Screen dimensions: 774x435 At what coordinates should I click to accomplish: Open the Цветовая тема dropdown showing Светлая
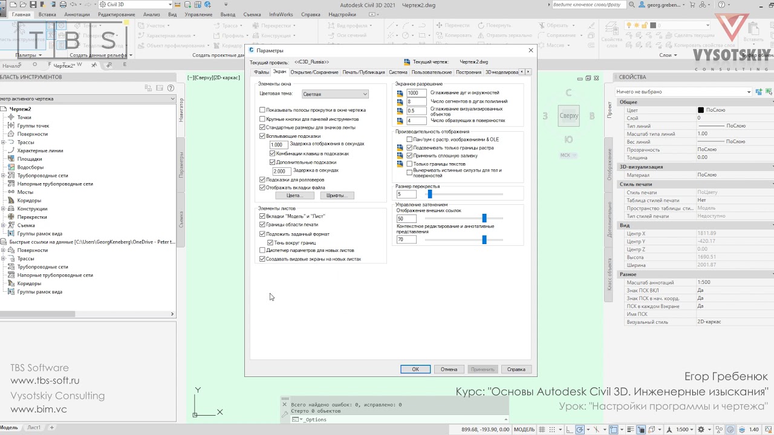(x=335, y=94)
